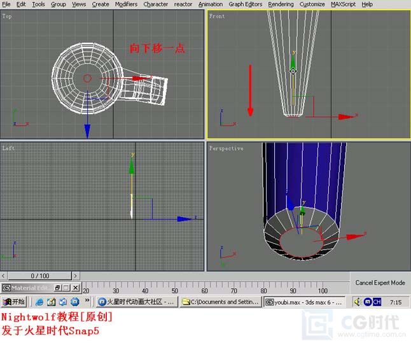Click the green Y-axis gizmo arrow in Left viewport
This screenshot has height=343, width=411.
132,165
